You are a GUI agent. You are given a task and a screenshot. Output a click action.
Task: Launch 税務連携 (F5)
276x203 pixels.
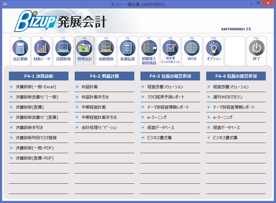pyautogui.click(x=106, y=50)
